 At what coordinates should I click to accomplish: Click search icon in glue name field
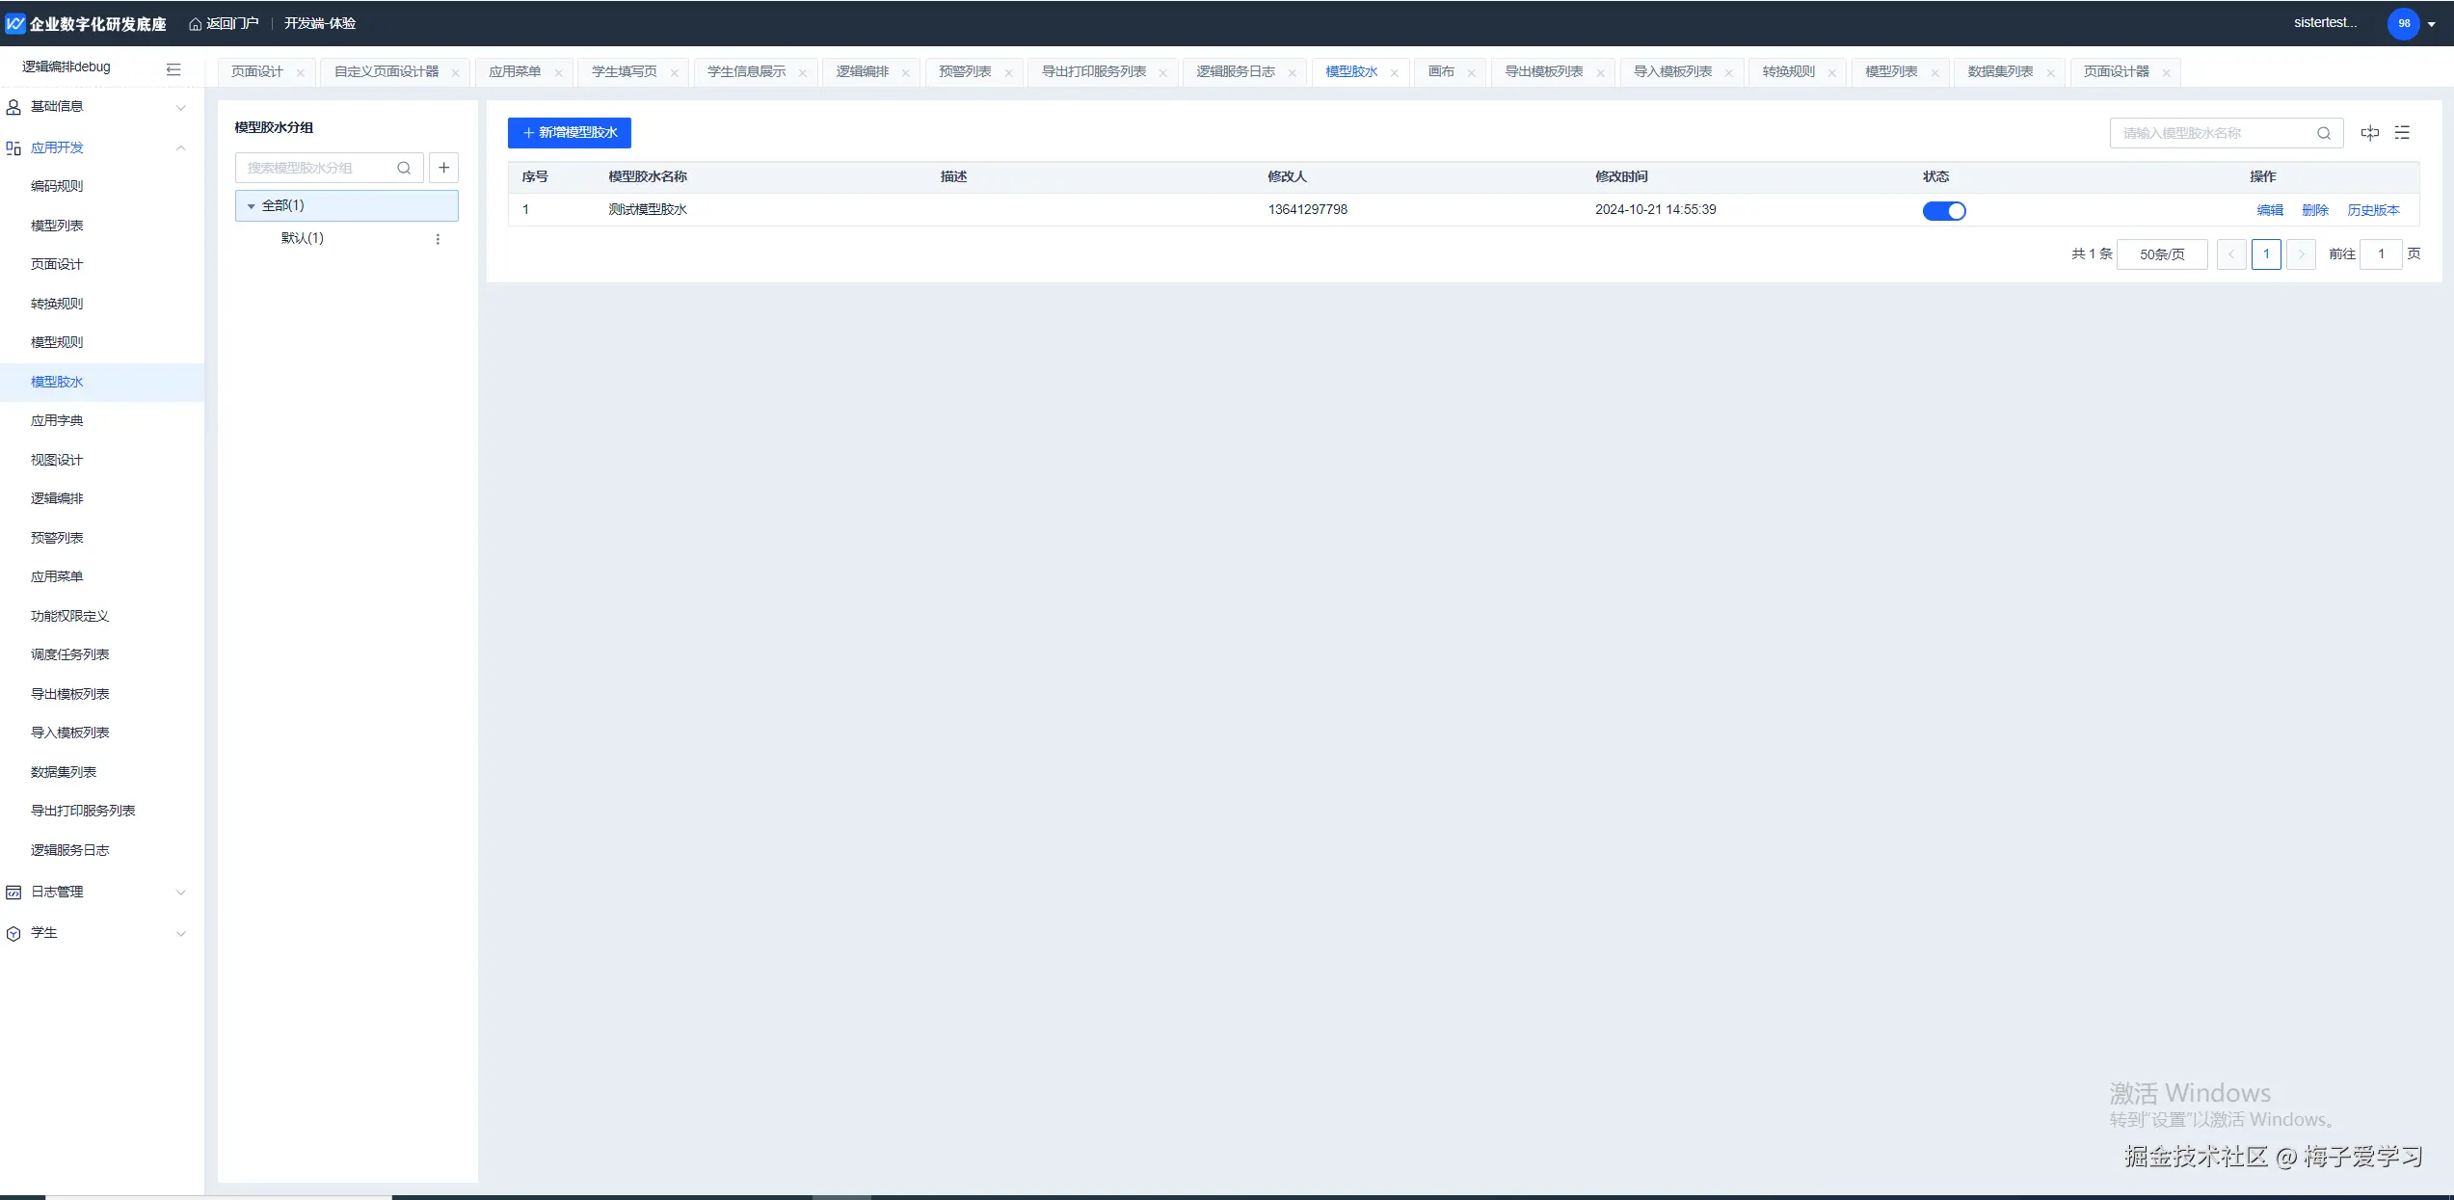[2324, 133]
